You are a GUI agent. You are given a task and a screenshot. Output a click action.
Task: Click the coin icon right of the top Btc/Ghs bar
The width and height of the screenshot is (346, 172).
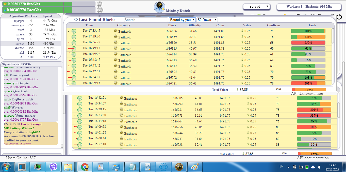100,4
